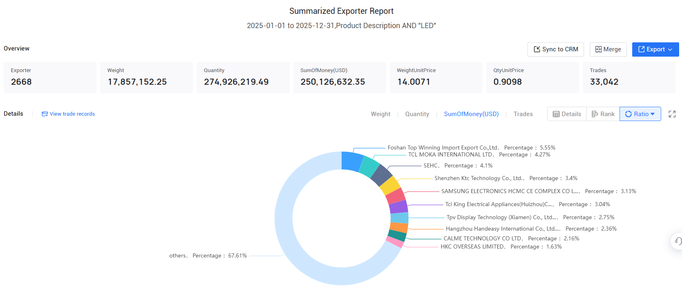Click the date range and product description subtitle

[341, 26]
